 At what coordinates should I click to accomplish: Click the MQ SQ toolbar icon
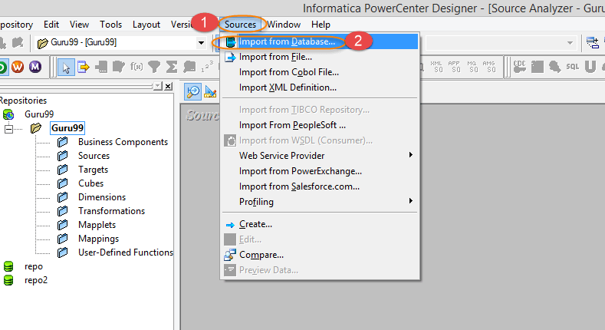[472, 67]
